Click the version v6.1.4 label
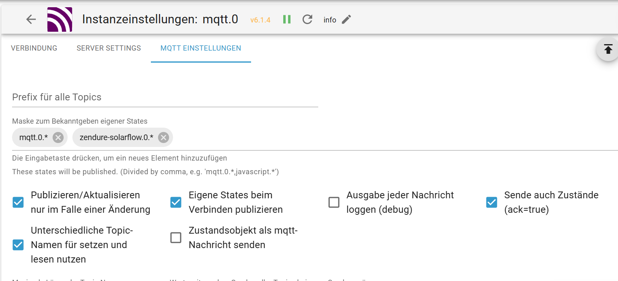This screenshot has height=281, width=618. tap(260, 20)
